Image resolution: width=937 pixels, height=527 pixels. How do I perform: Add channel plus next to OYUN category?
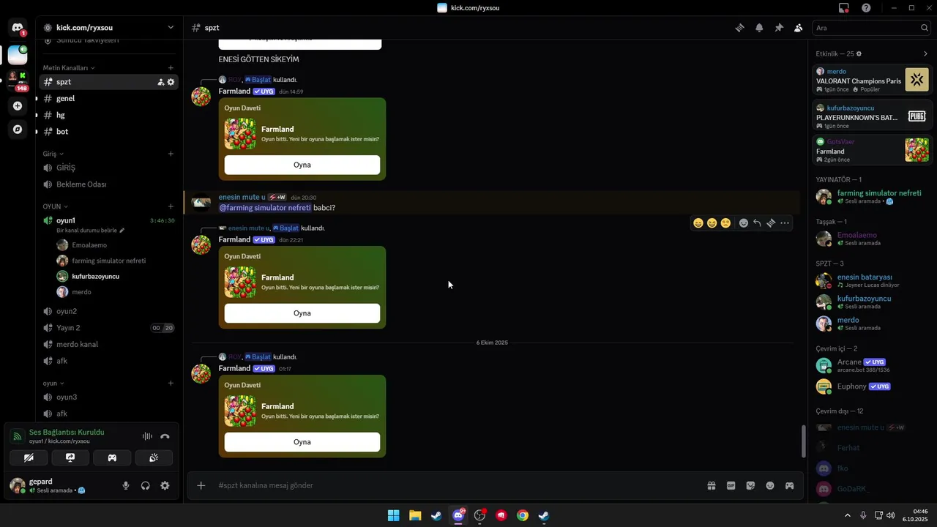coord(171,206)
